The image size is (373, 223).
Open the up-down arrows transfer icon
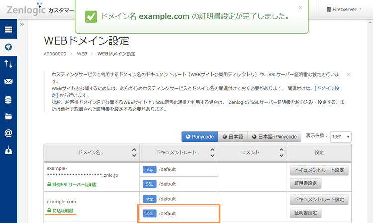pos(8,64)
